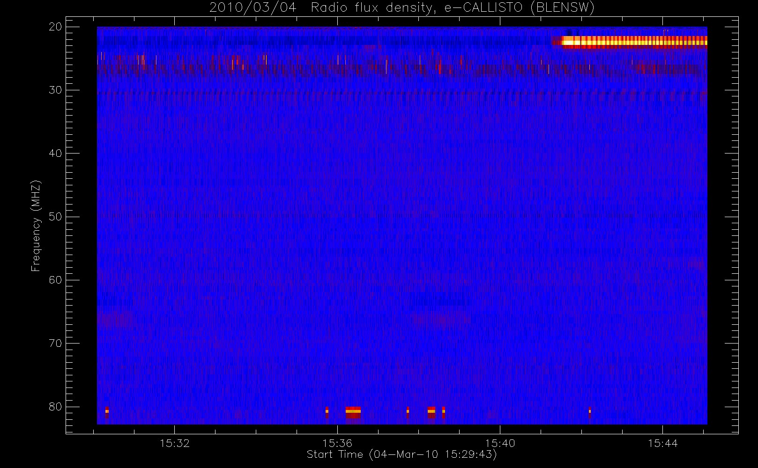Click the 'Start Time (04-Mar-10 15:29:43)' label
This screenshot has height=468, width=758.
pos(401,454)
